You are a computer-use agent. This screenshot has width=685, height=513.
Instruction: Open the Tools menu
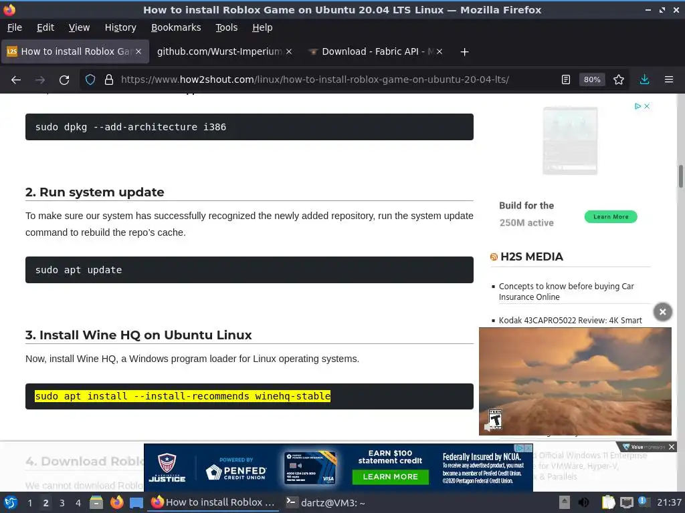pos(227,27)
